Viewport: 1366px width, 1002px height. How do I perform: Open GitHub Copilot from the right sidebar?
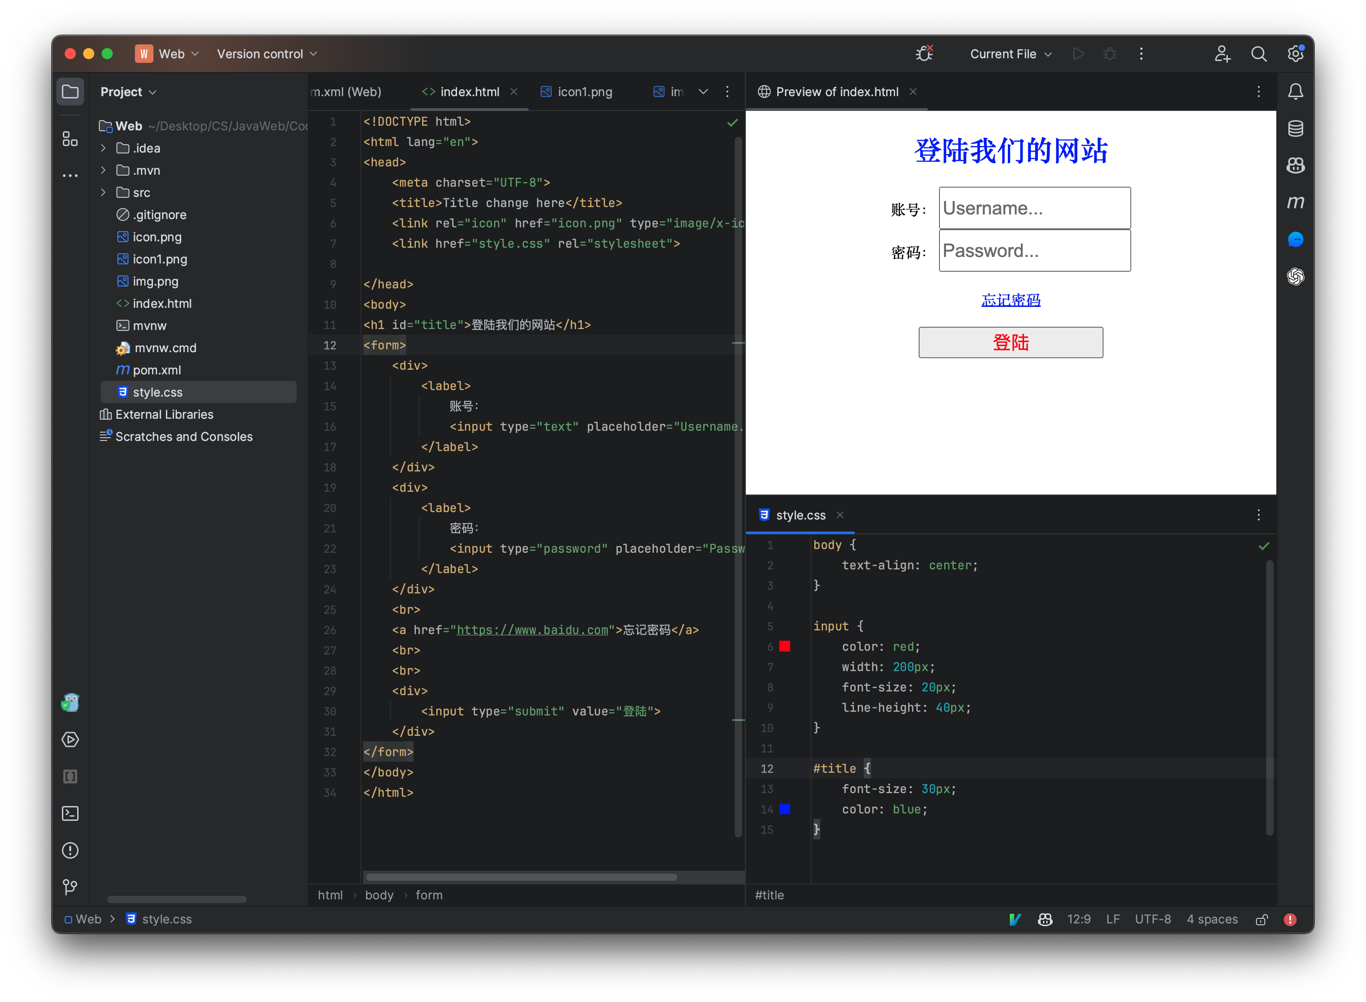point(1296,165)
